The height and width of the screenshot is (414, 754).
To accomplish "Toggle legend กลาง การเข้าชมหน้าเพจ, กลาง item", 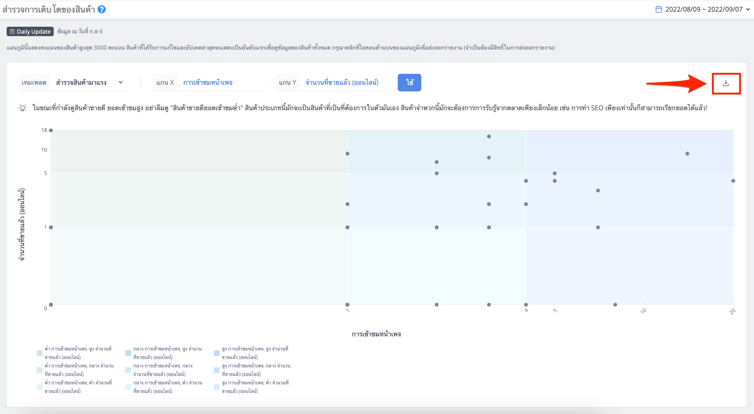I will pos(163,370).
